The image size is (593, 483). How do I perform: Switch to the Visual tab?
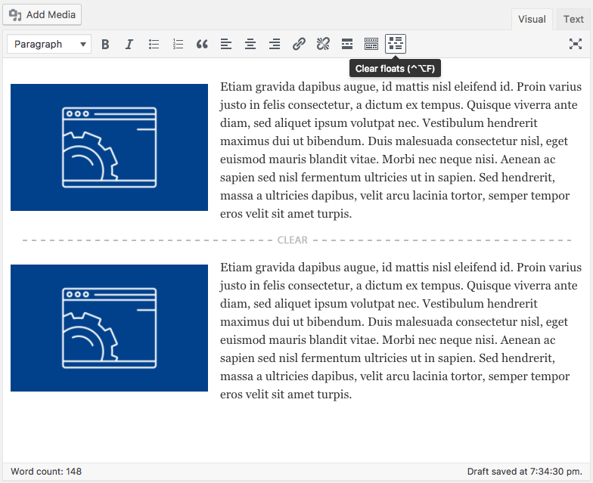532,20
